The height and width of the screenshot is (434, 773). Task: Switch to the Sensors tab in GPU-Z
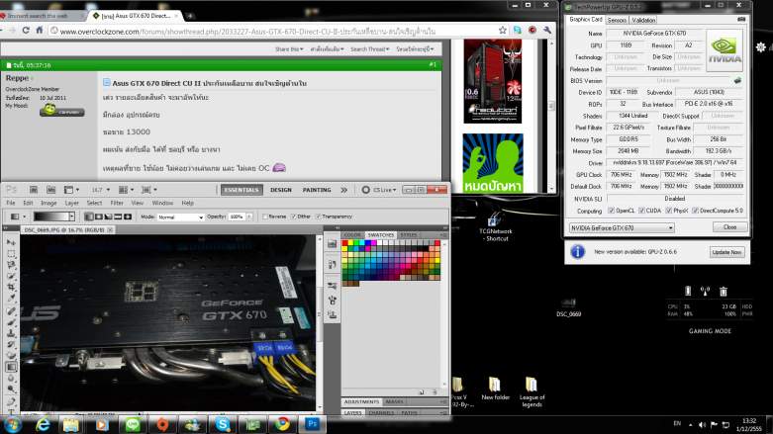point(617,20)
